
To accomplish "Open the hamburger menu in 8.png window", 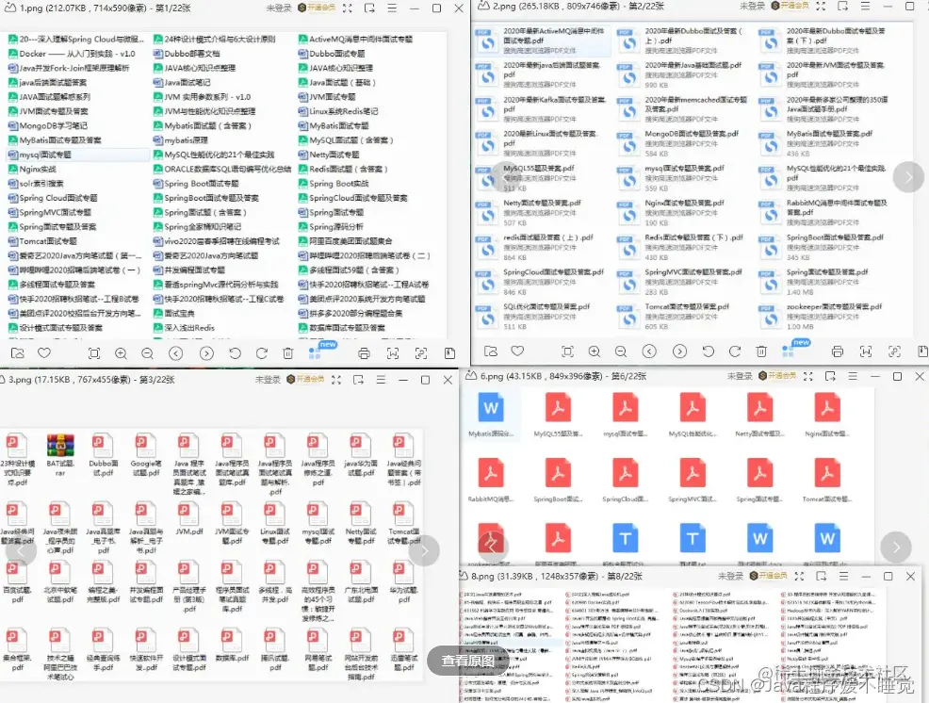I will coord(843,576).
